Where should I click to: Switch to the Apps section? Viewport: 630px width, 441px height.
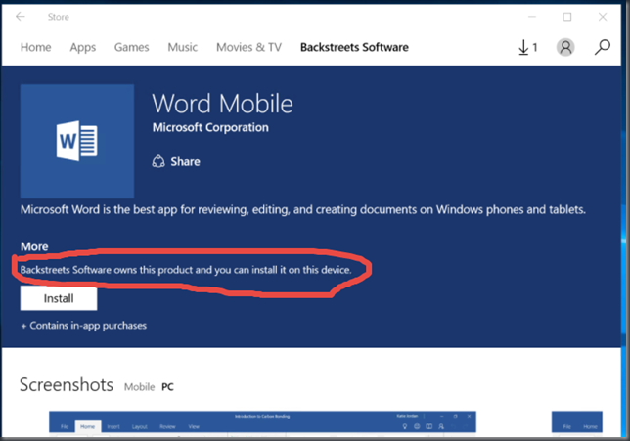[x=83, y=47]
